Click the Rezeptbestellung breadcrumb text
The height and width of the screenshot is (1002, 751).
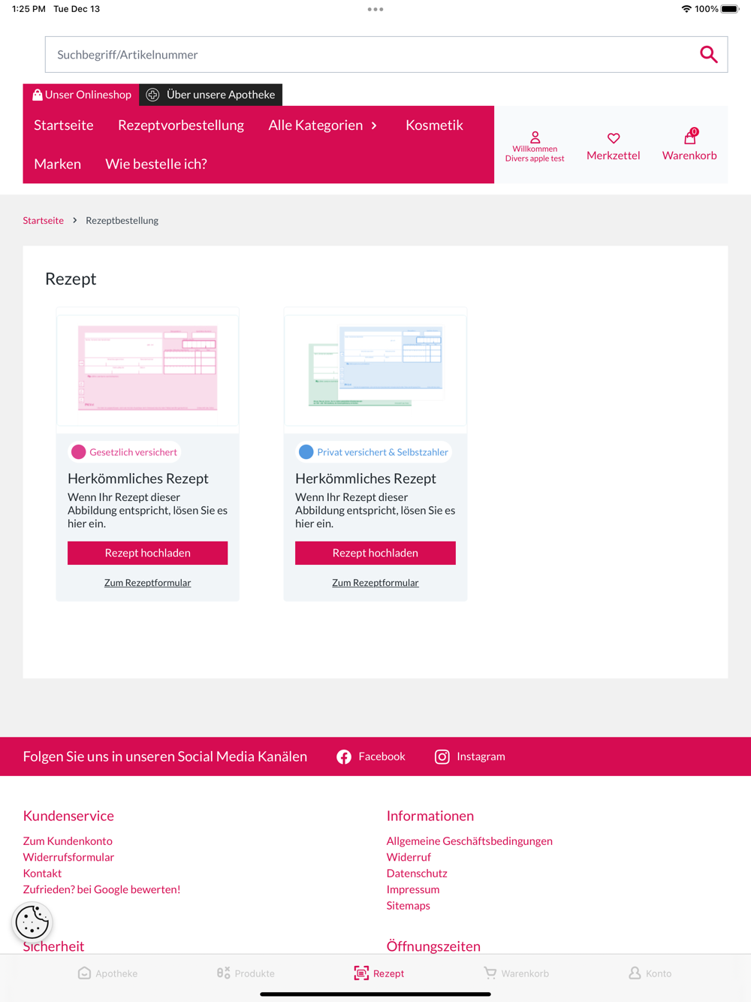[122, 220]
